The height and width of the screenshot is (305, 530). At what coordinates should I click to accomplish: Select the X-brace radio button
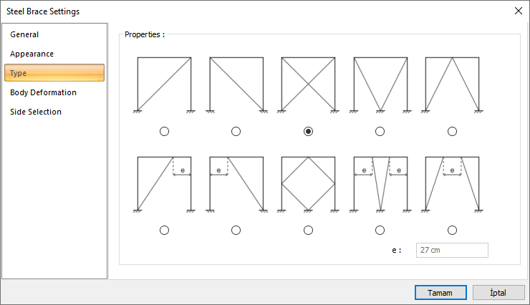308,131
